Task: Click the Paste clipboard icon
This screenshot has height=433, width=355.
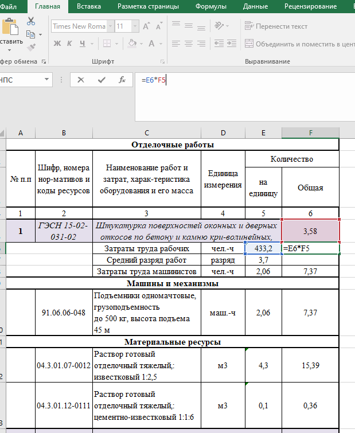Action: click(x=10, y=27)
